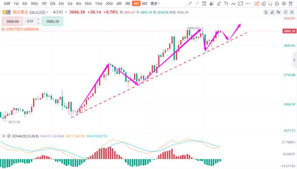Open the 更多 timeframe dropdown

click(x=154, y=3)
